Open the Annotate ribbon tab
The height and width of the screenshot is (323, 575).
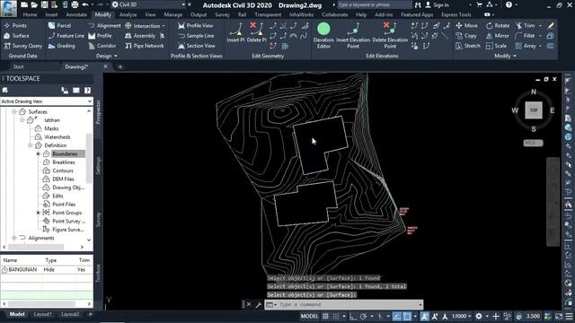(76, 14)
